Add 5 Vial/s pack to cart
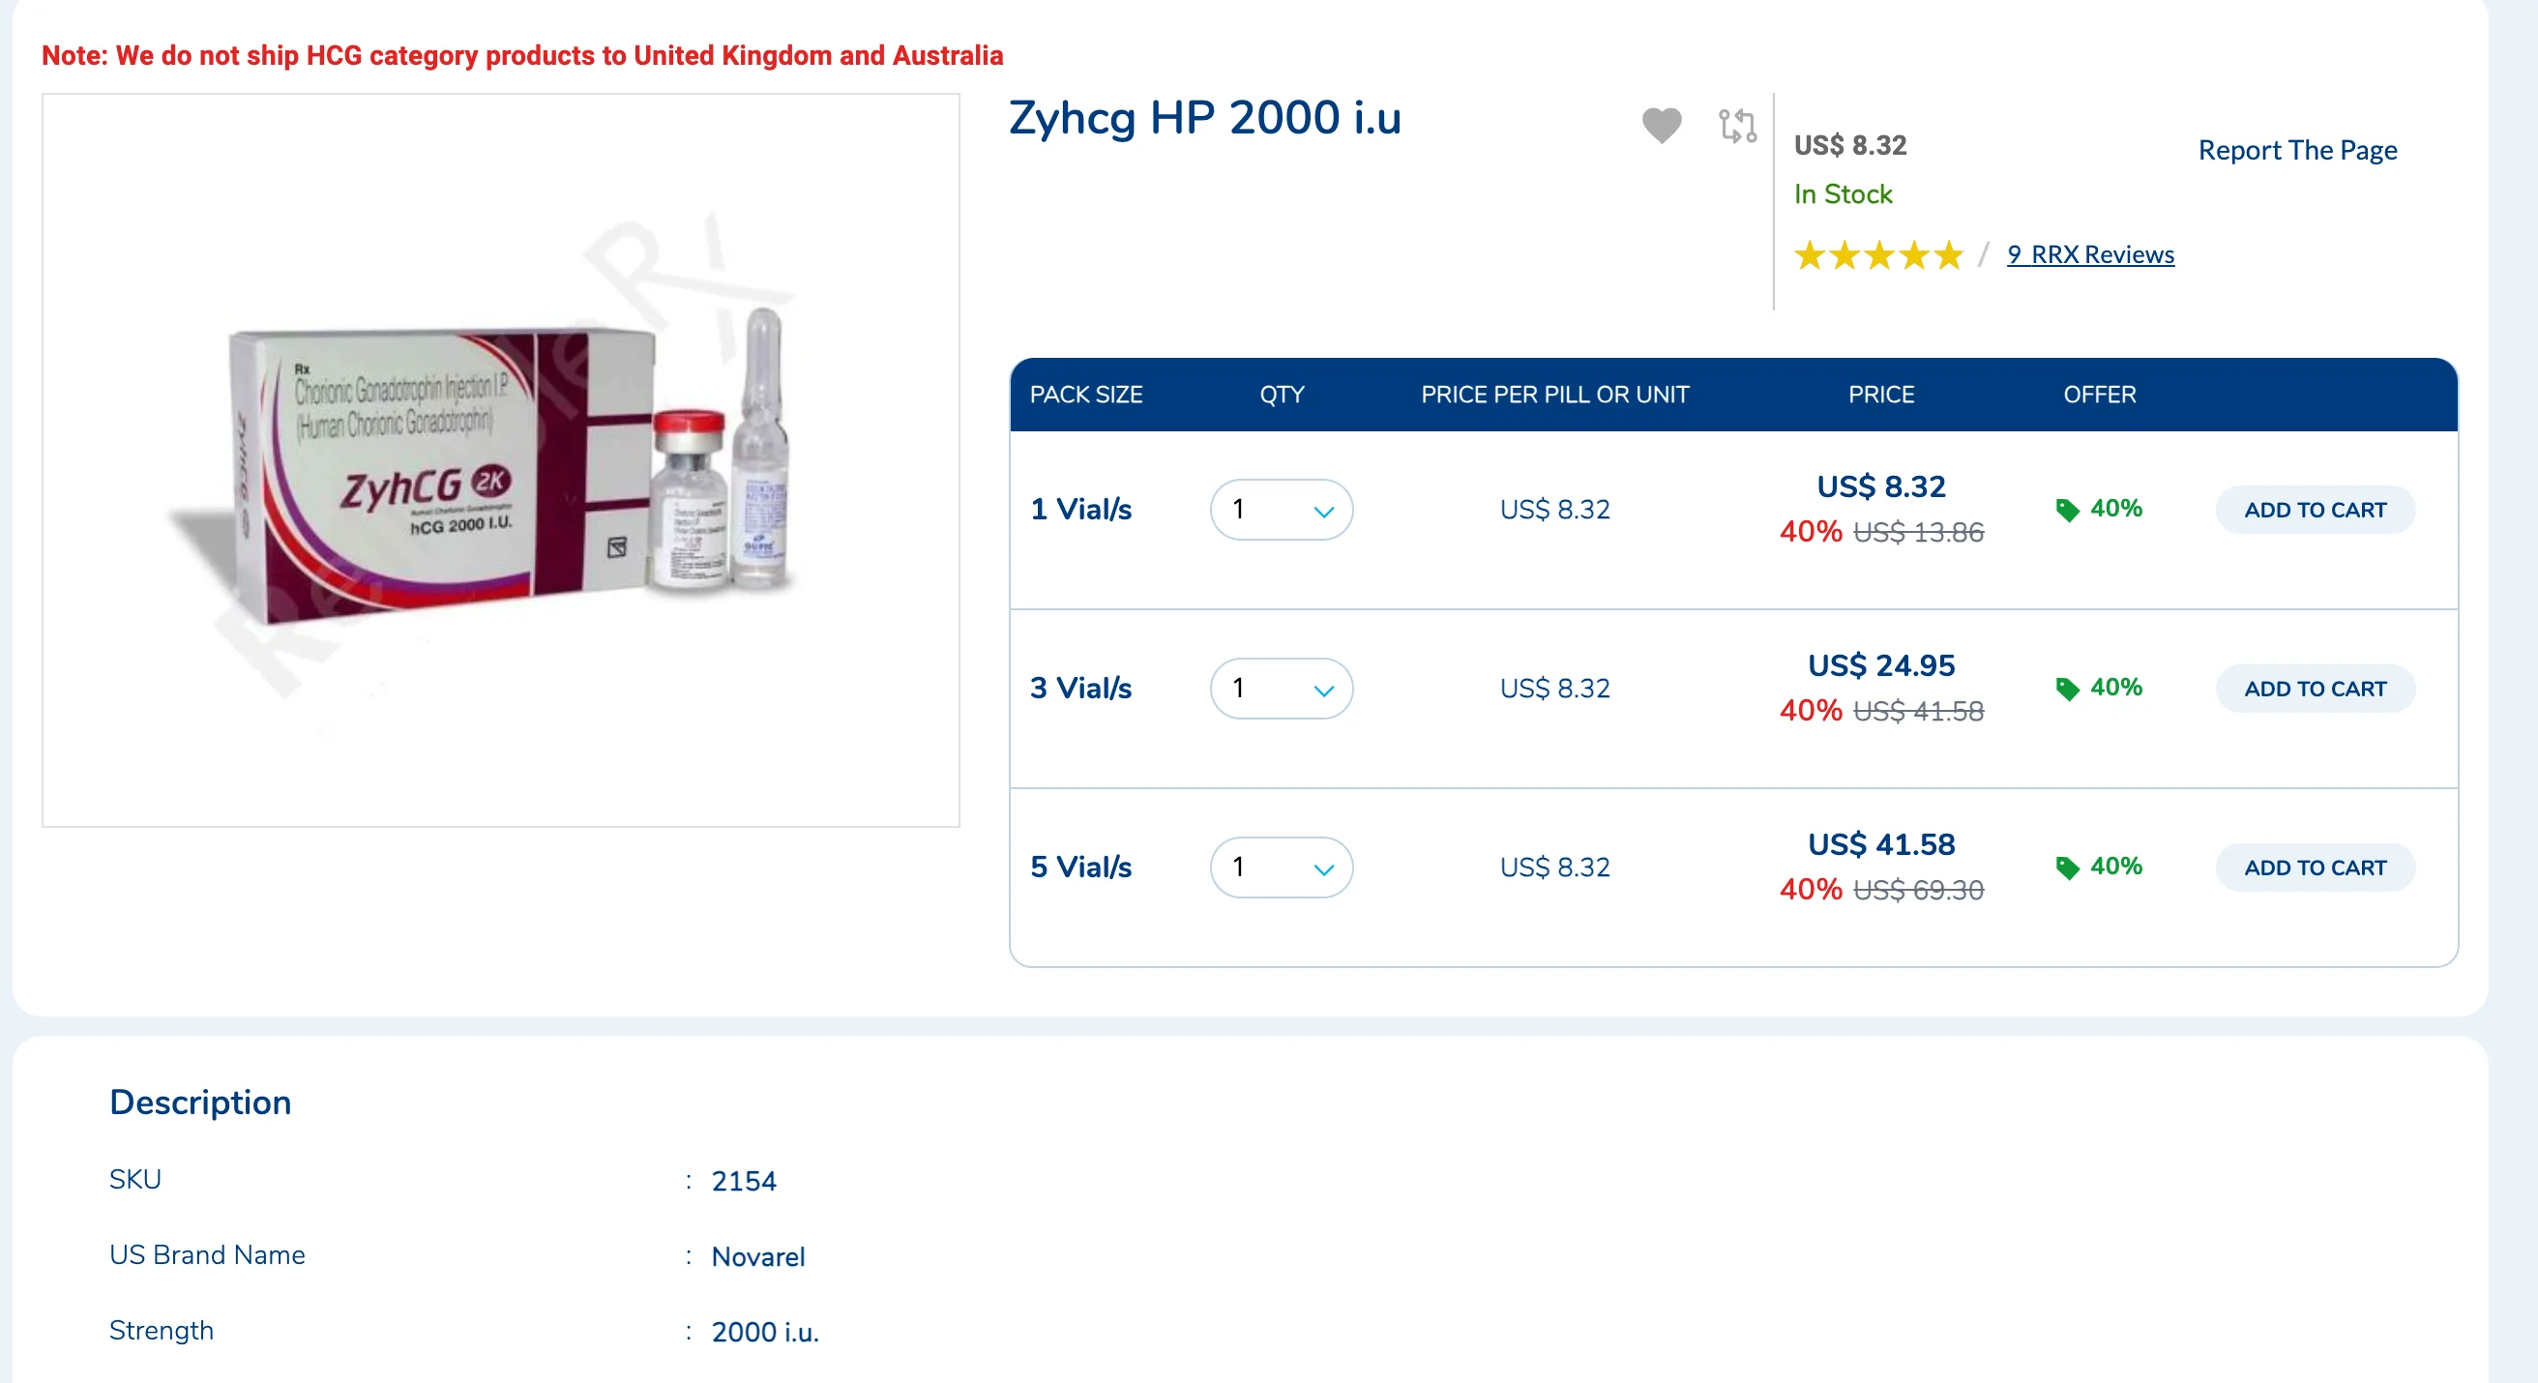The height and width of the screenshot is (1383, 2538). tap(2315, 868)
